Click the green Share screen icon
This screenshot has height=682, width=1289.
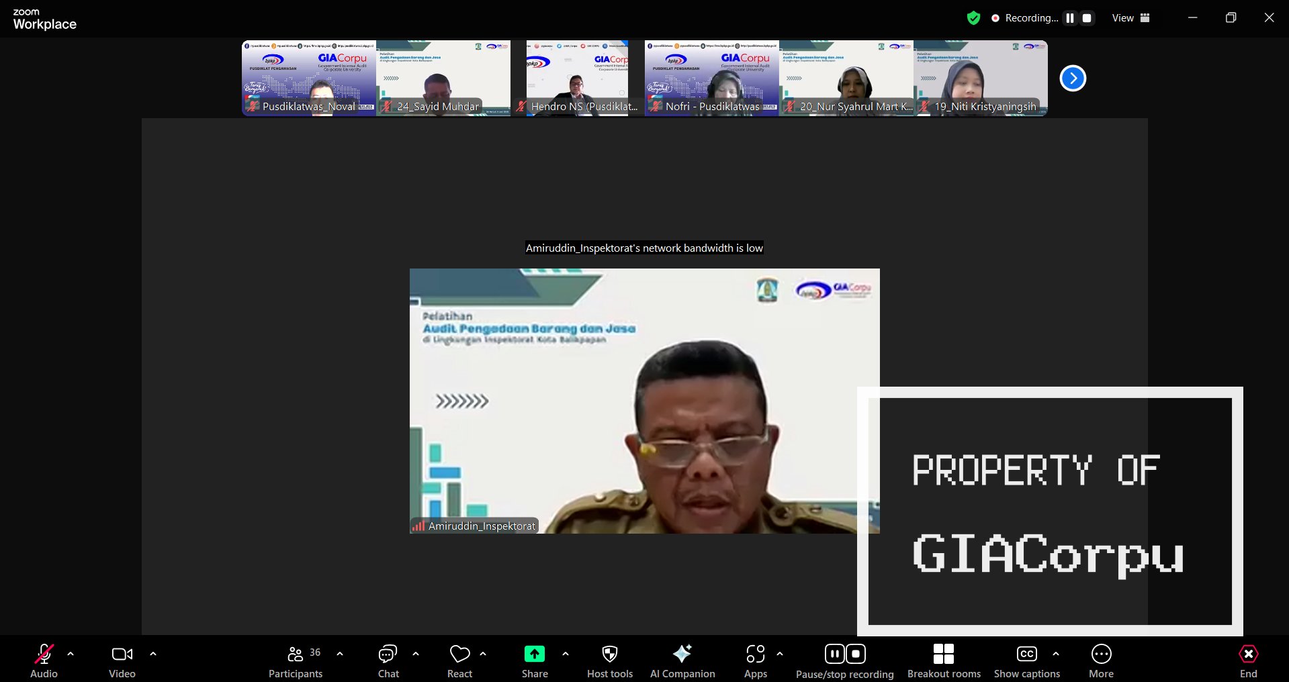534,654
